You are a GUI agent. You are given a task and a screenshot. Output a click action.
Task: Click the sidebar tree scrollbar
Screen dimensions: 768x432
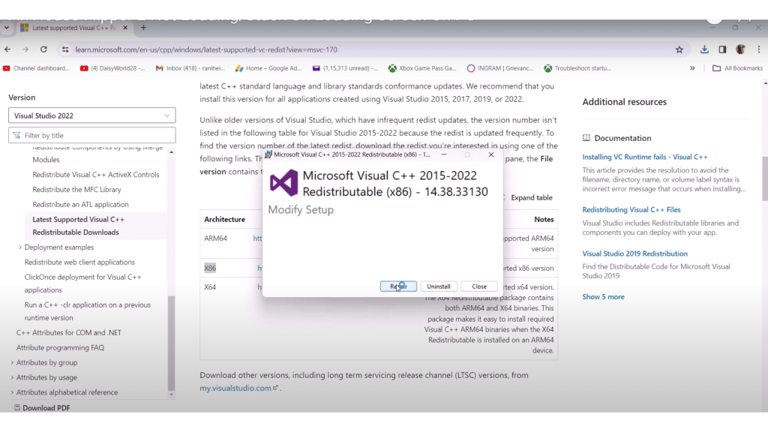(172, 343)
